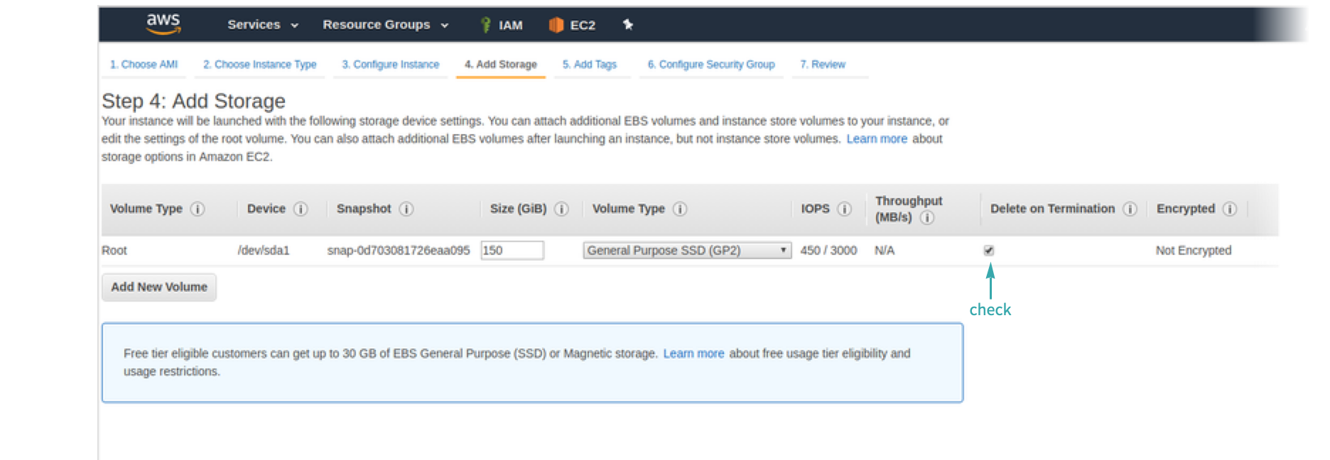This screenshot has height=460, width=1330.
Task: Expand the Resource Groups menu
Action: click(385, 25)
